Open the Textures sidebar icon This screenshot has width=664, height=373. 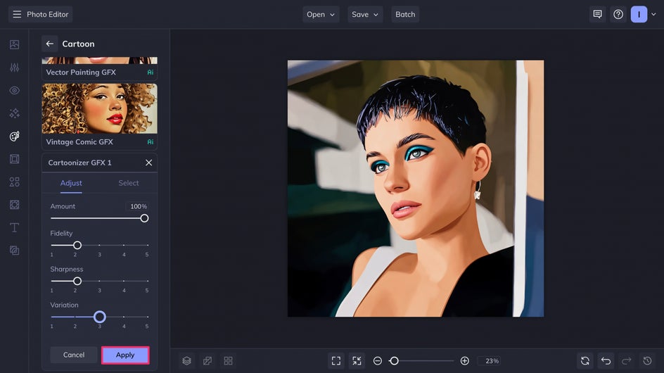[x=14, y=251]
